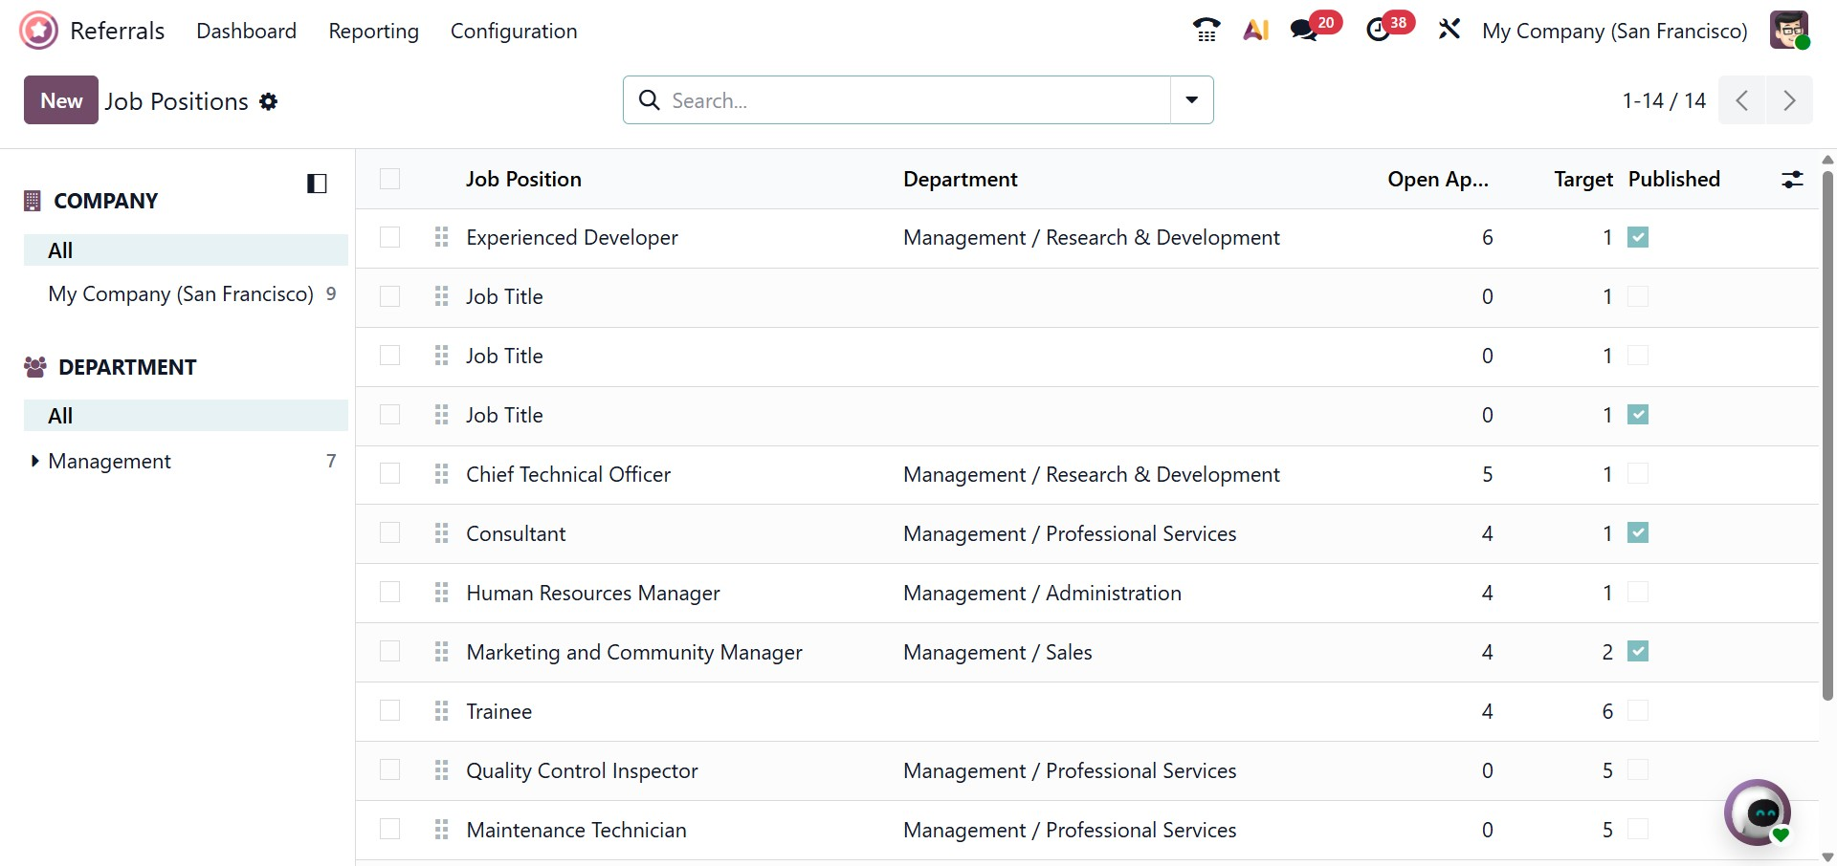Click the adjust columns settings icon
Screen dimensions: 1837x866
tap(1792, 180)
